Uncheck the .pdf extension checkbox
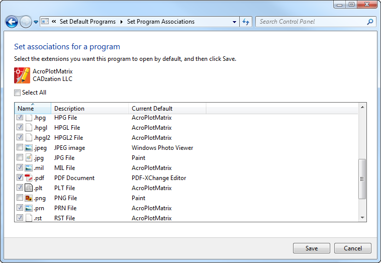381x263 pixels. (20, 178)
